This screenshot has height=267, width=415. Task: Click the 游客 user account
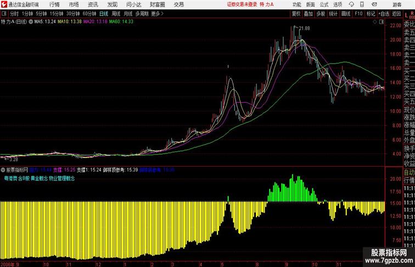397,4
